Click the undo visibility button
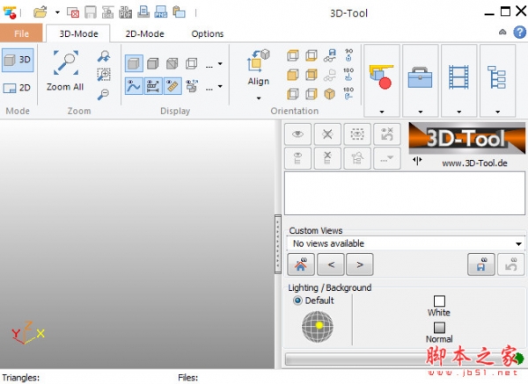 [387, 134]
